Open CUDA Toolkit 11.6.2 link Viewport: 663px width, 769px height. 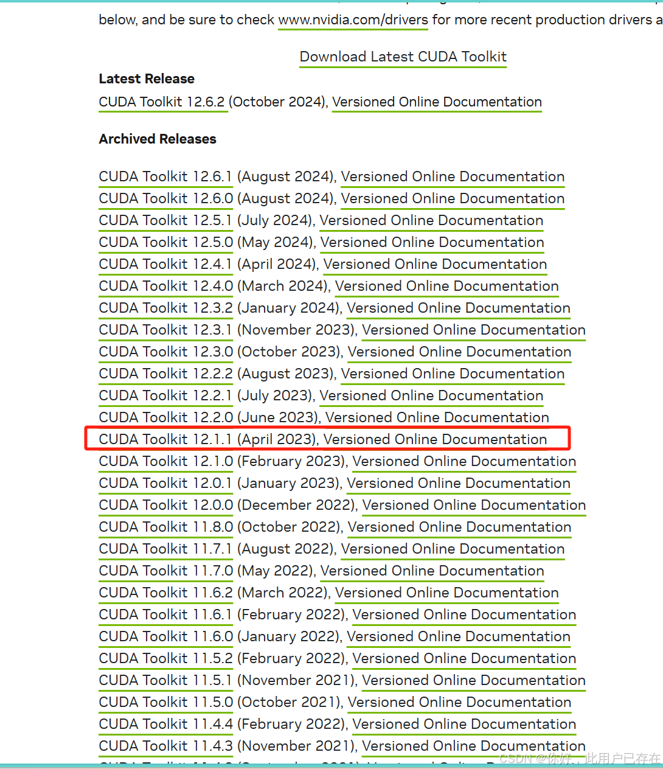click(x=166, y=593)
